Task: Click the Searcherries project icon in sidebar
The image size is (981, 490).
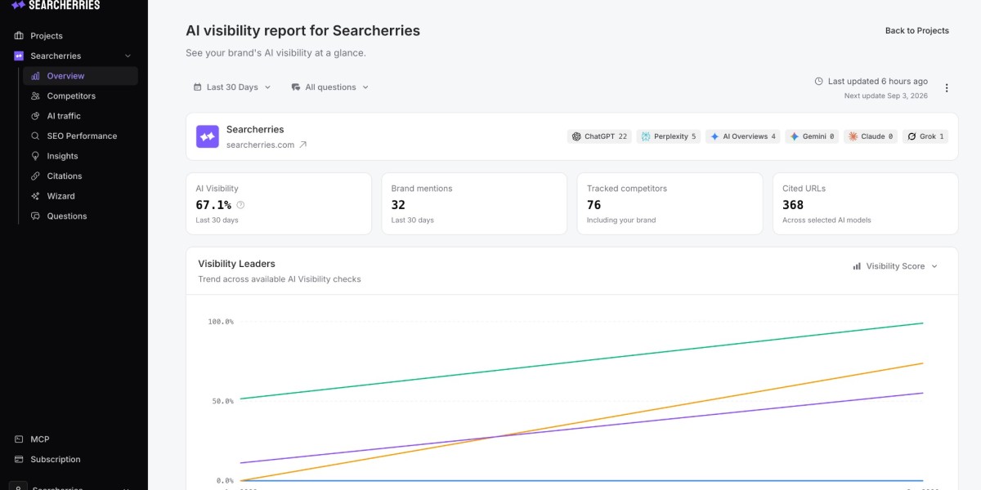Action: [x=19, y=56]
